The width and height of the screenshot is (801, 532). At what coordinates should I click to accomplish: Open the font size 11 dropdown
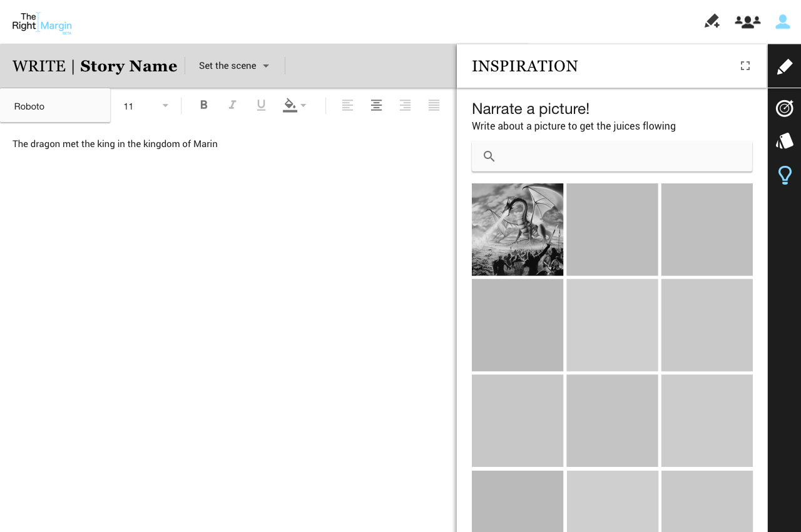(x=146, y=106)
